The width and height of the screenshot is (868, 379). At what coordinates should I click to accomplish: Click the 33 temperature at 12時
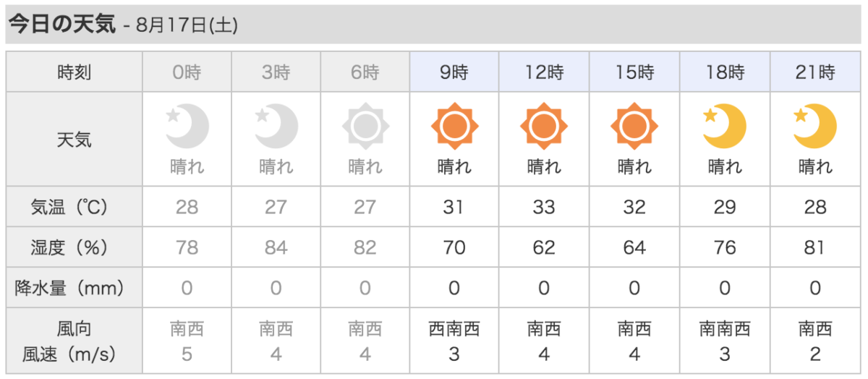[544, 207]
